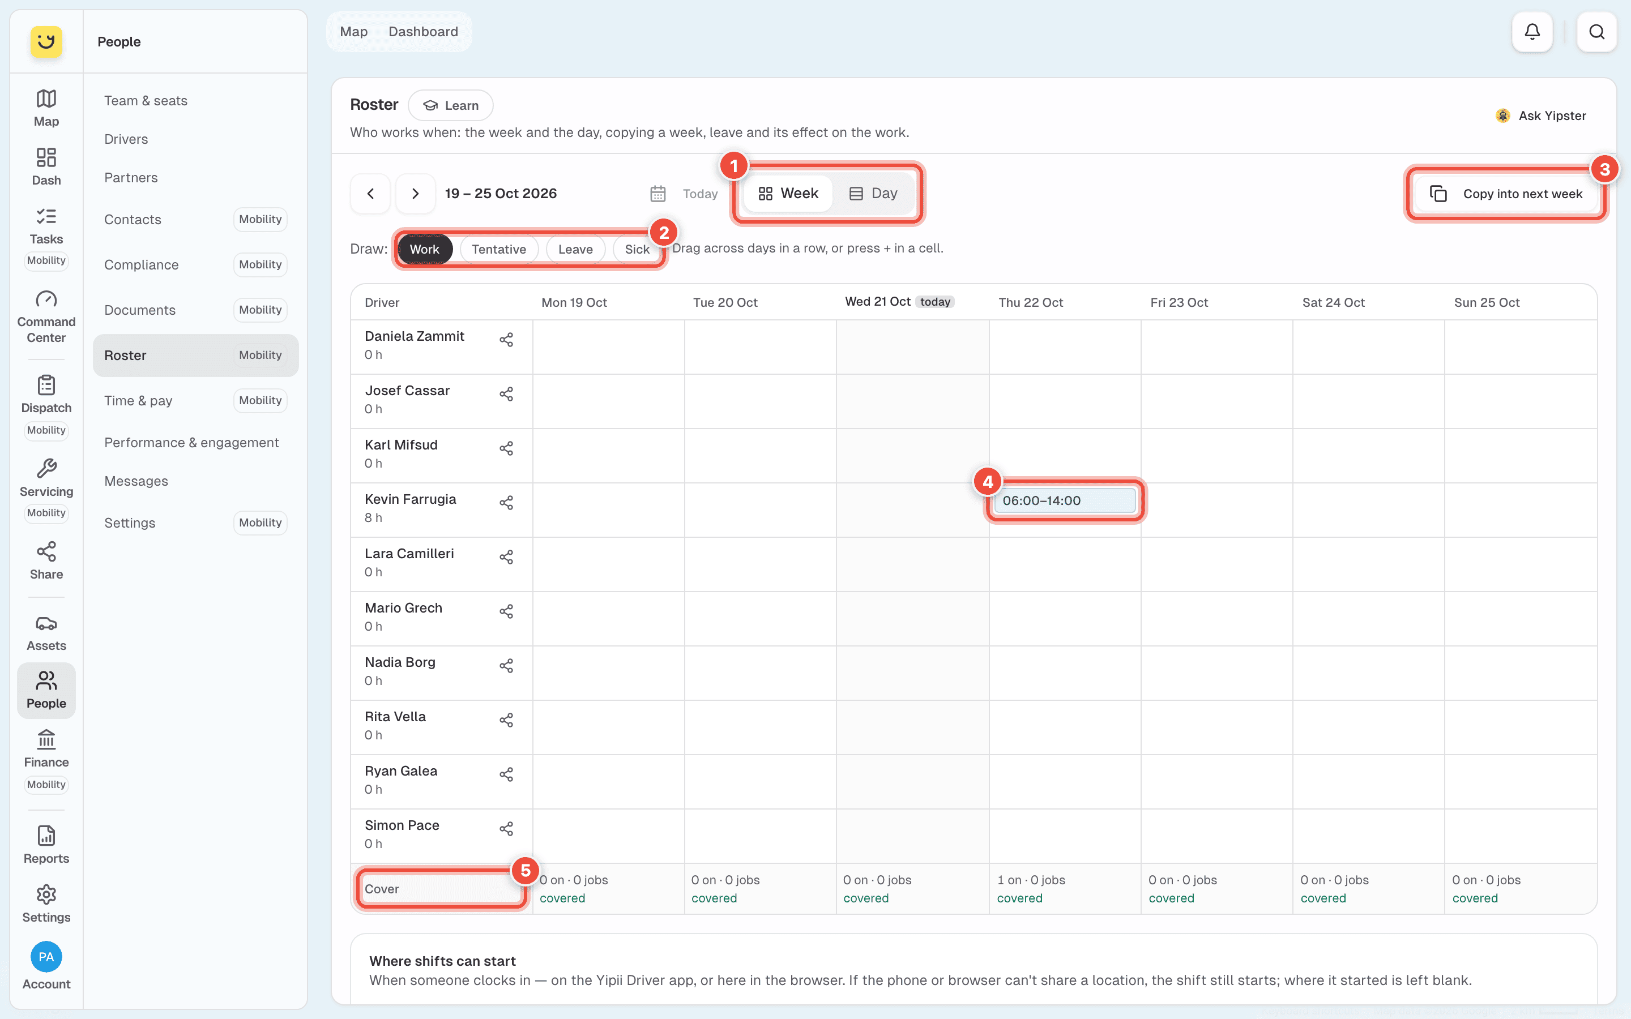
Task: Share Kevin Farrugia's roster row
Action: [x=506, y=503]
